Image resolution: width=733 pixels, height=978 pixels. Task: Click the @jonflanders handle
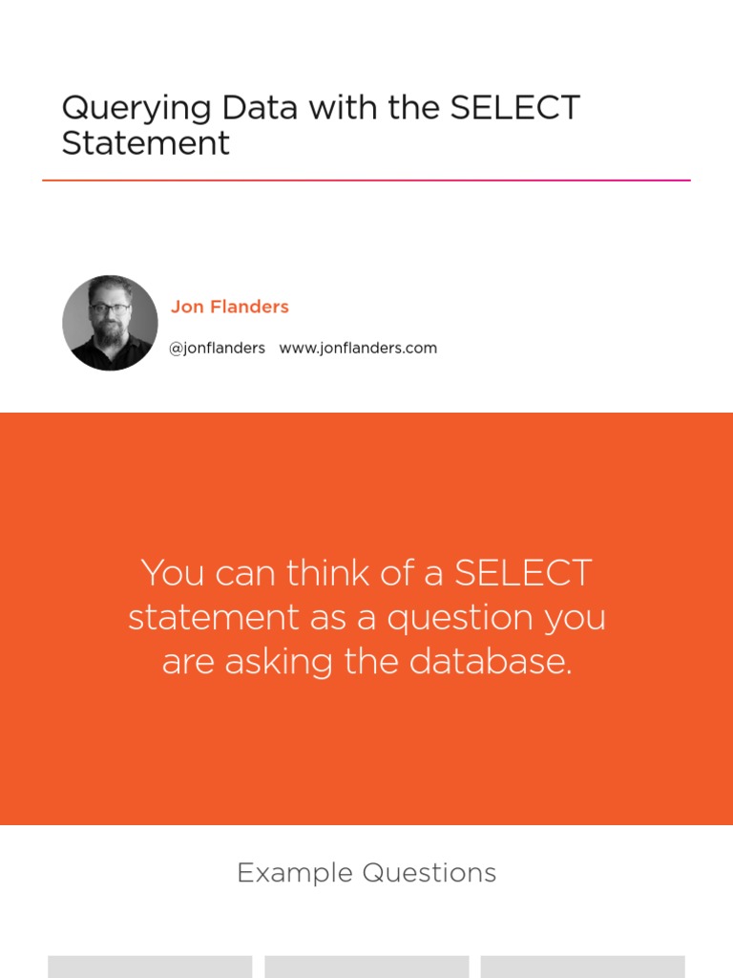pos(217,348)
